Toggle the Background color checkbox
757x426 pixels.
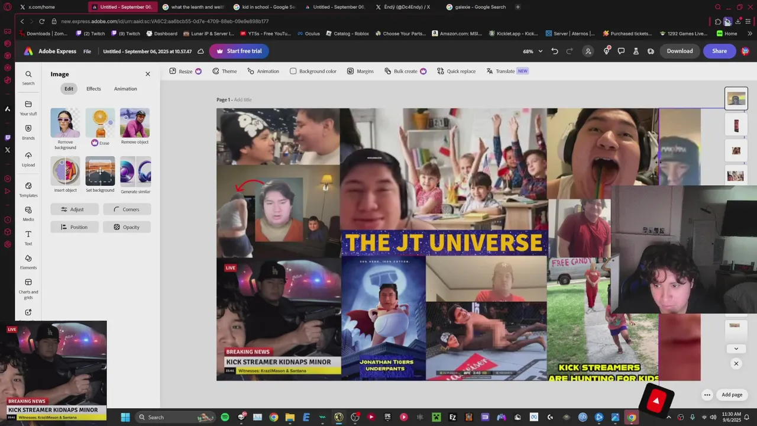tap(293, 71)
